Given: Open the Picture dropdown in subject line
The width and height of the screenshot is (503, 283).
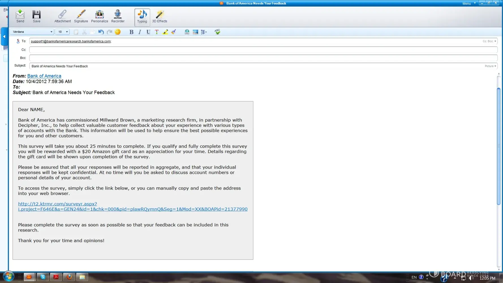Looking at the screenshot, I should [490, 66].
